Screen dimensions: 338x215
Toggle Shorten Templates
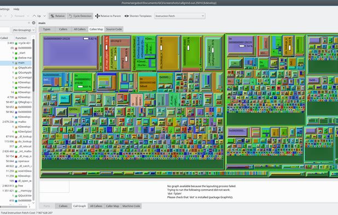[138, 16]
